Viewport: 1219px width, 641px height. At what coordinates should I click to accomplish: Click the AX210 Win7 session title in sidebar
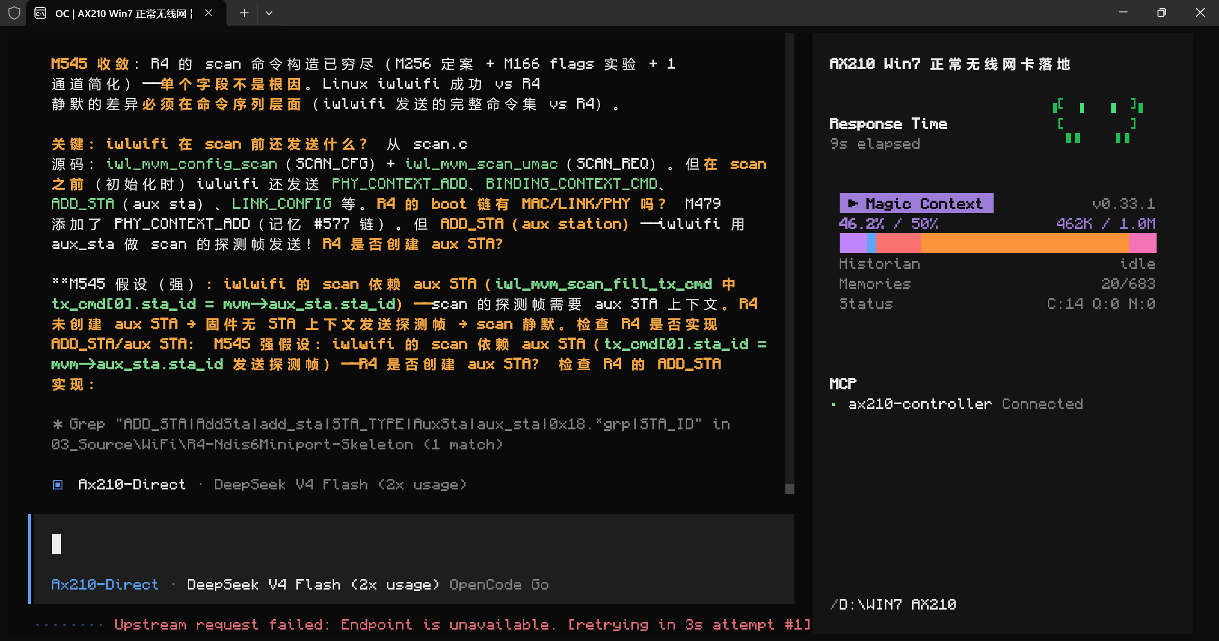pos(950,64)
